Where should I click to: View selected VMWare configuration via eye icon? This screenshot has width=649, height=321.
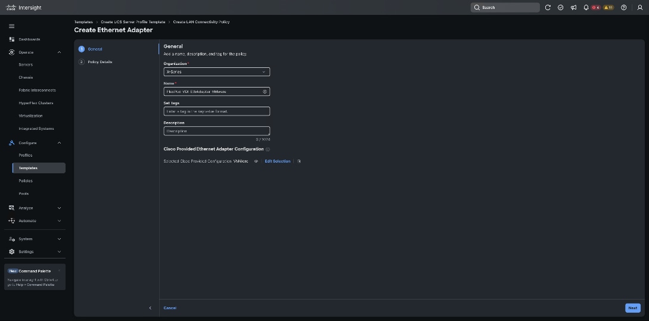click(x=256, y=161)
